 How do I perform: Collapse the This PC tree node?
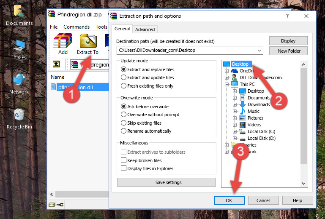click(x=227, y=84)
